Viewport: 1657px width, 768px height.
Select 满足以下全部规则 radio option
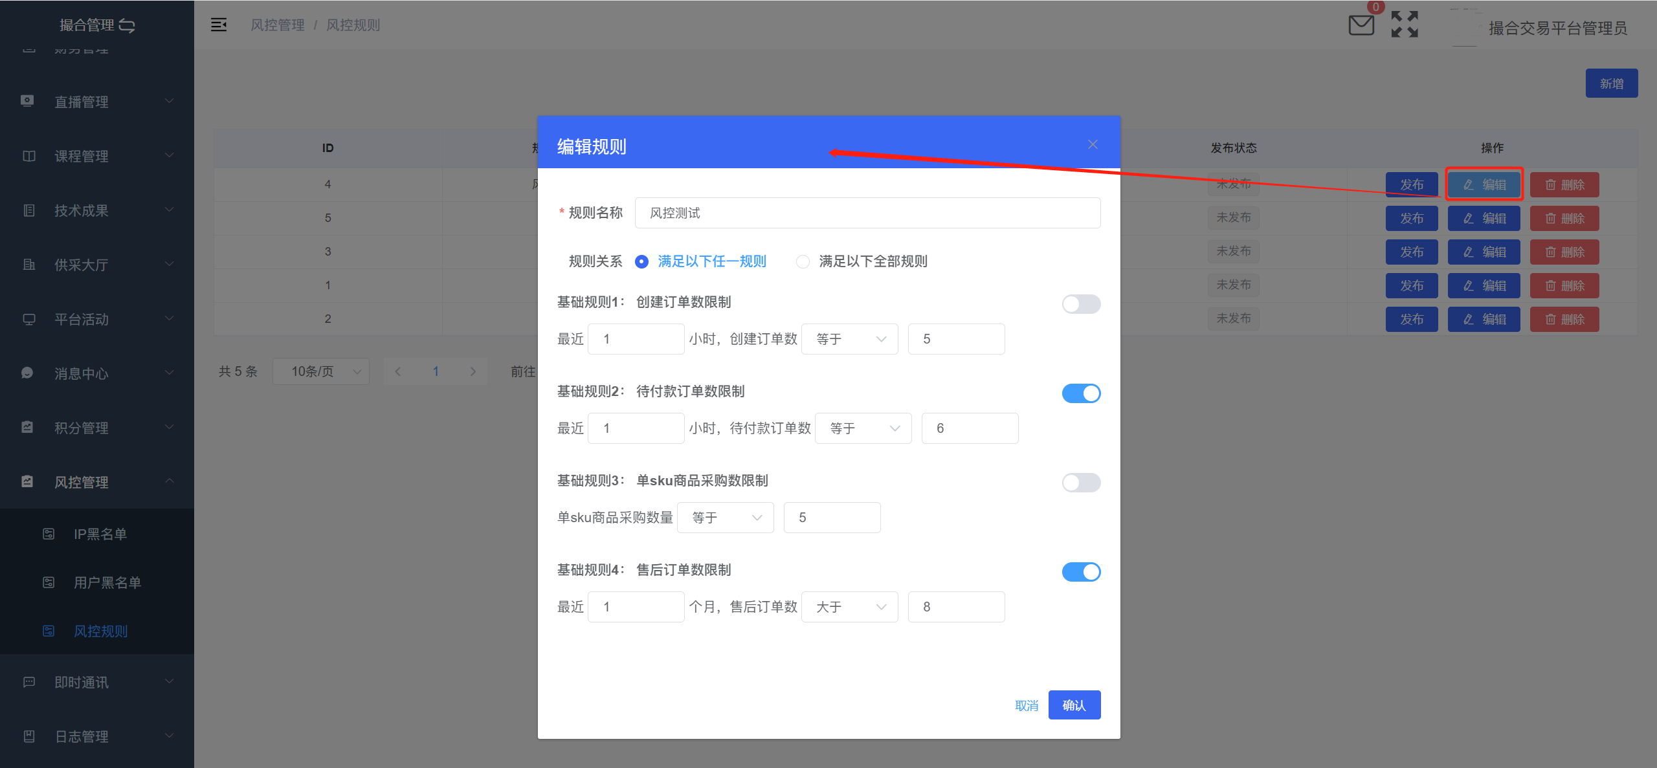coord(803,261)
